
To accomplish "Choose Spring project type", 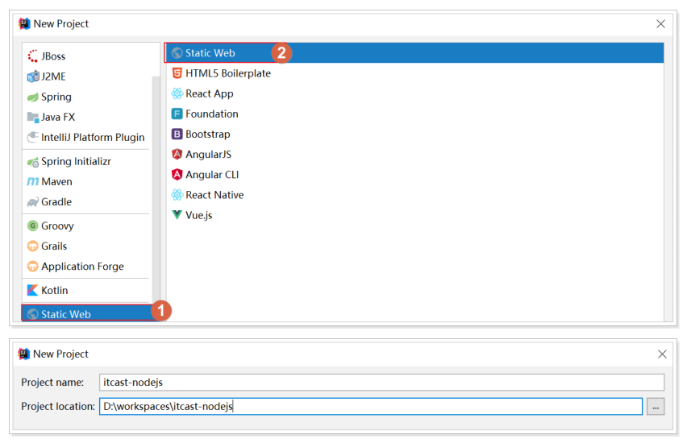I will click(x=87, y=97).
